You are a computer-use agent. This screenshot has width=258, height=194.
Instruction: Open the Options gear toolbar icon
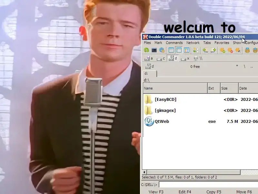(x=162, y=50)
